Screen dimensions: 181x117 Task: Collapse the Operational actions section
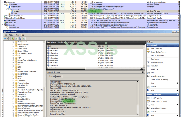click(x=178, y=45)
